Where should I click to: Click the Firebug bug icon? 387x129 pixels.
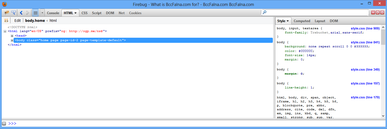click(6, 13)
